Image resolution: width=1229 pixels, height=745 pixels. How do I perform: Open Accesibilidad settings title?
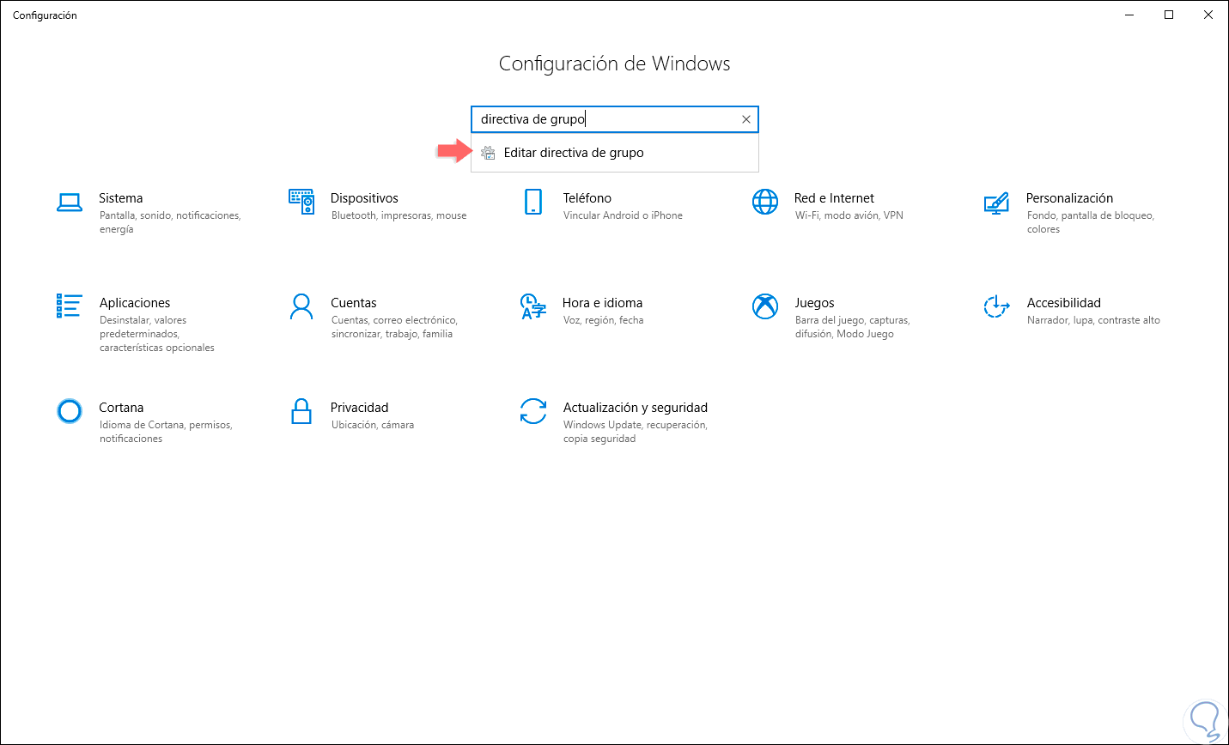(x=1063, y=303)
